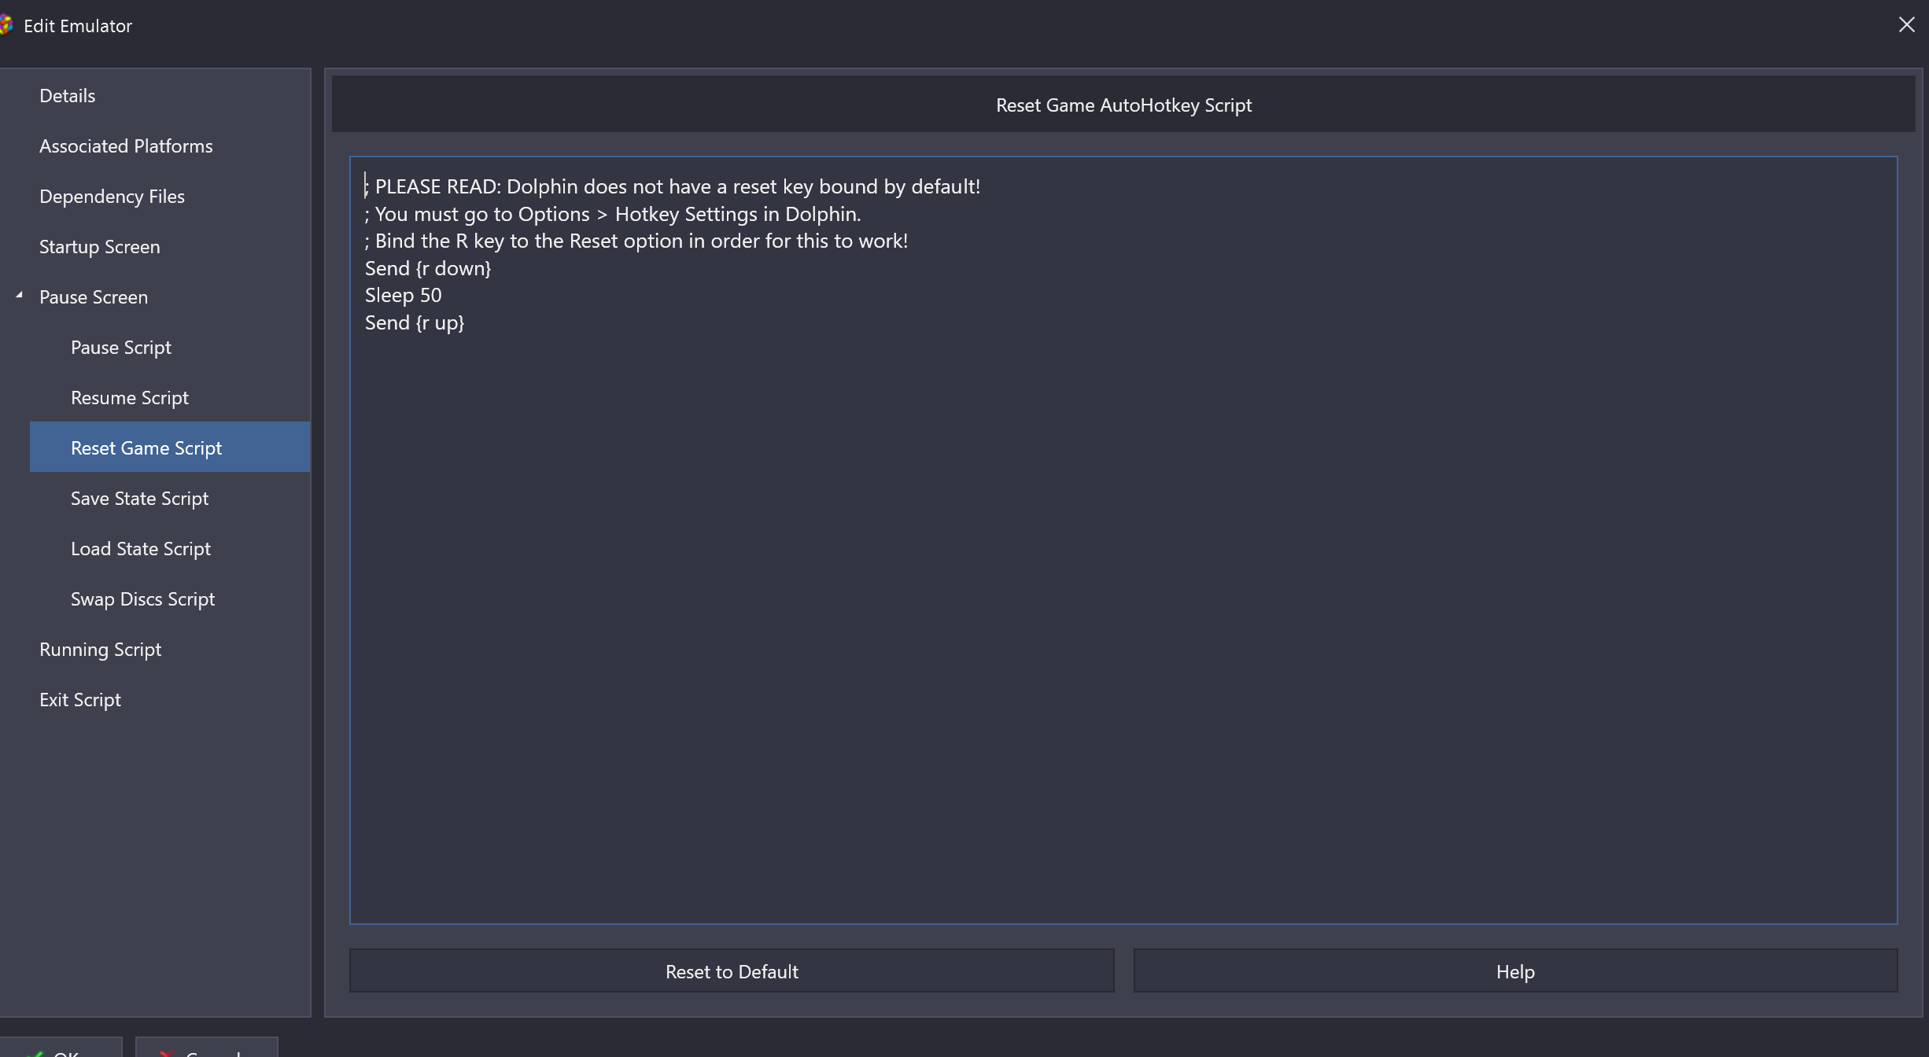Click the 'Bind the R key' comment line
This screenshot has height=1057, width=1929.
coord(636,241)
